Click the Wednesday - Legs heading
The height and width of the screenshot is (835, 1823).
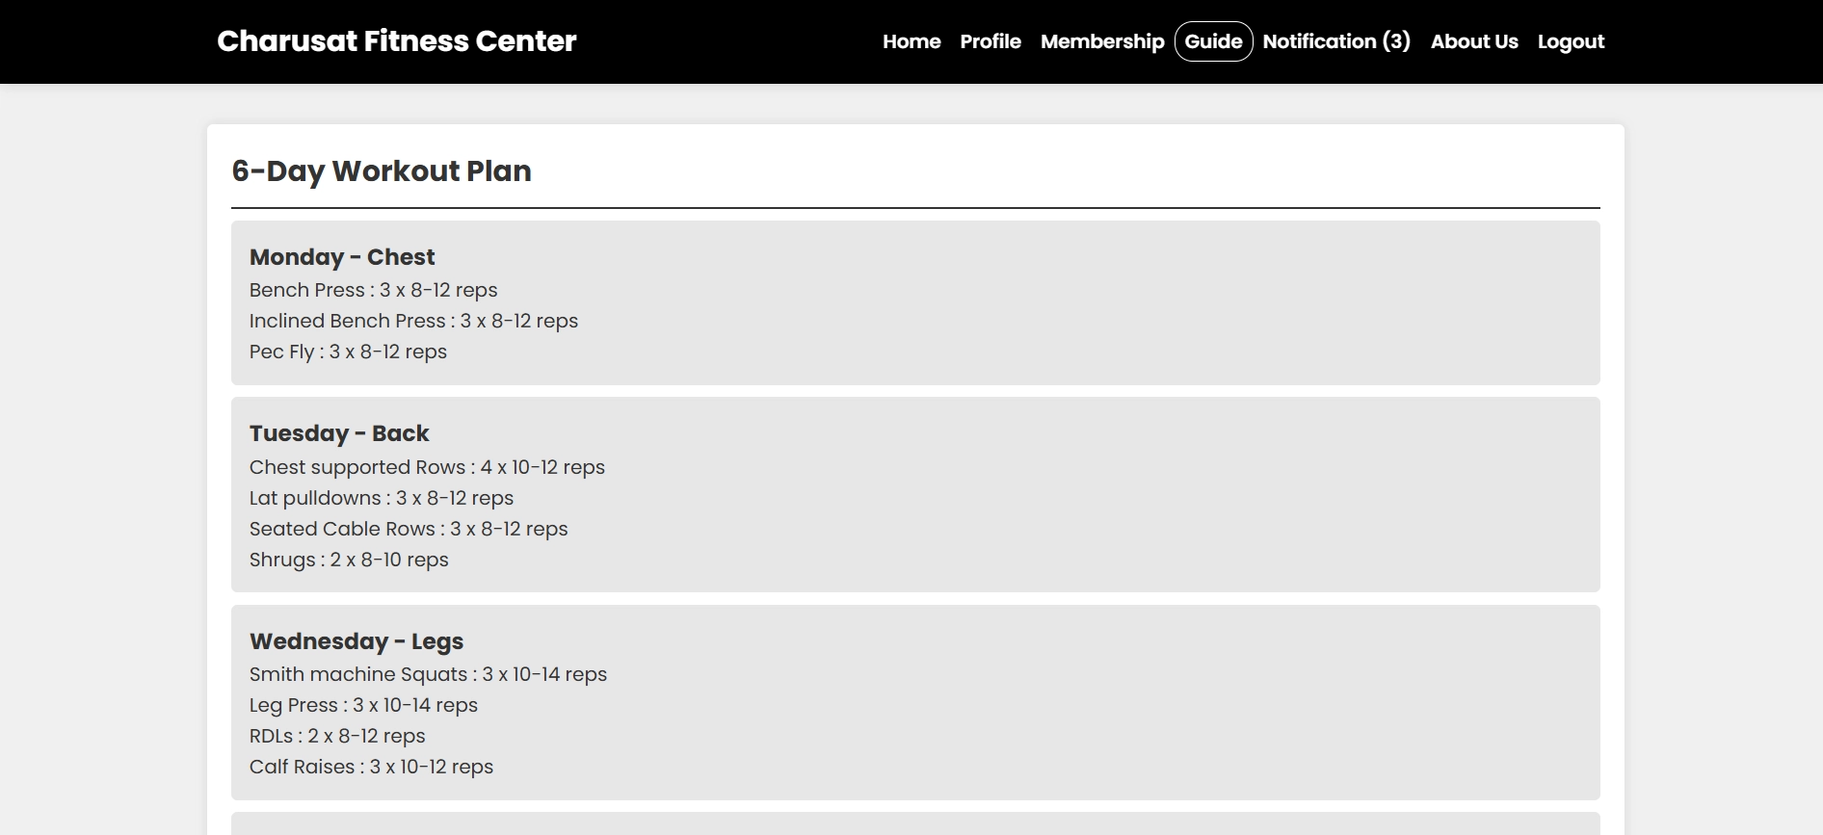357,641
